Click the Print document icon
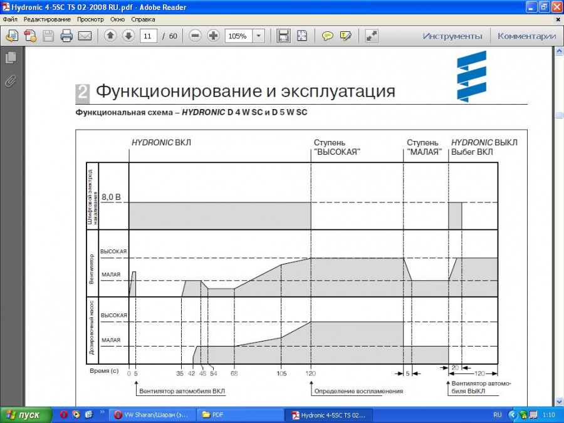The height and width of the screenshot is (423, 564). point(66,36)
